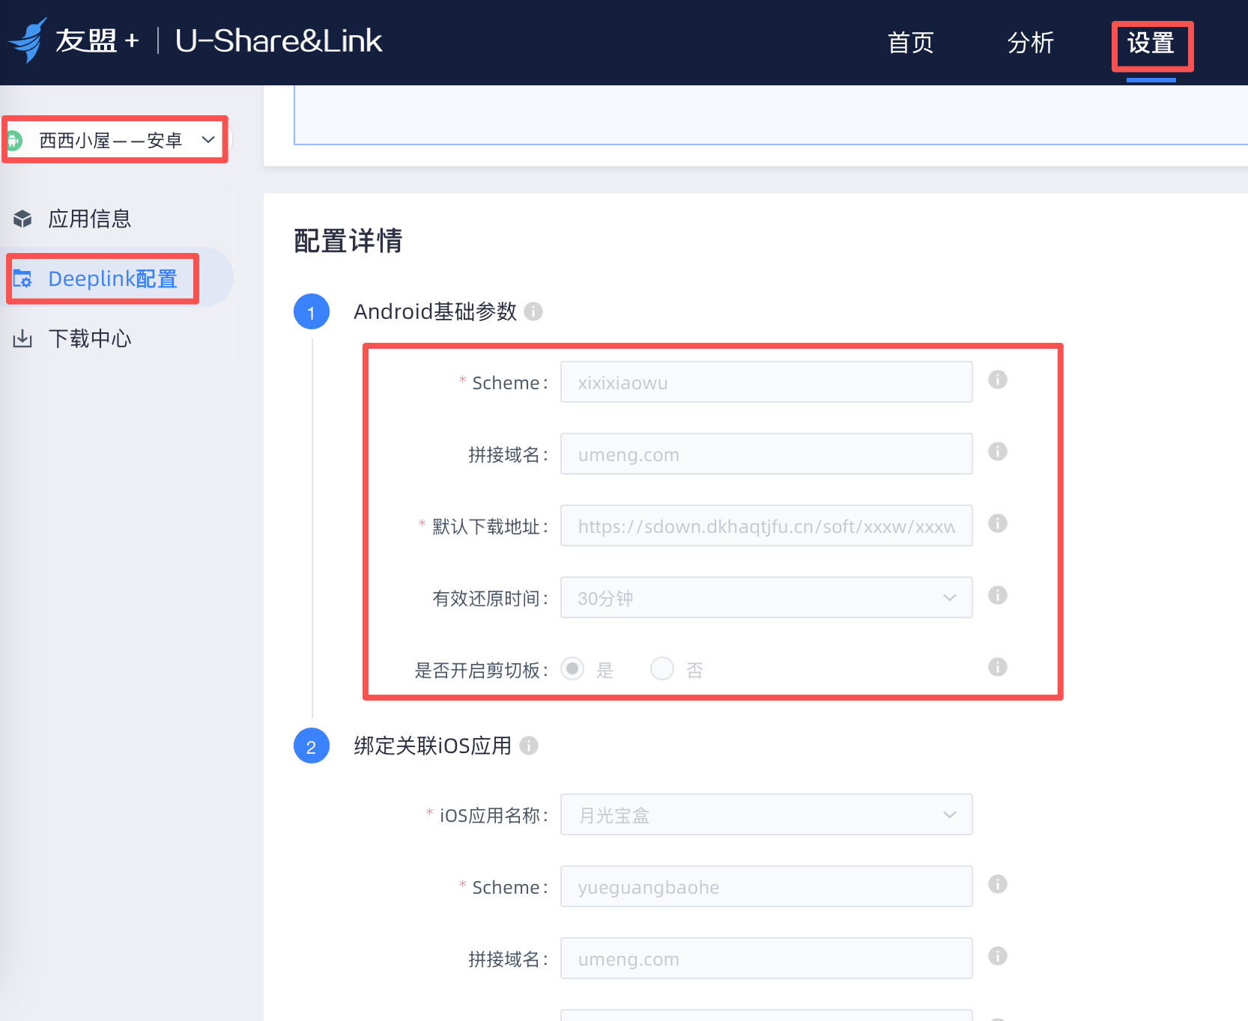
Task: Click info icon beside 有效还原时间 dropdown
Action: coord(997,595)
